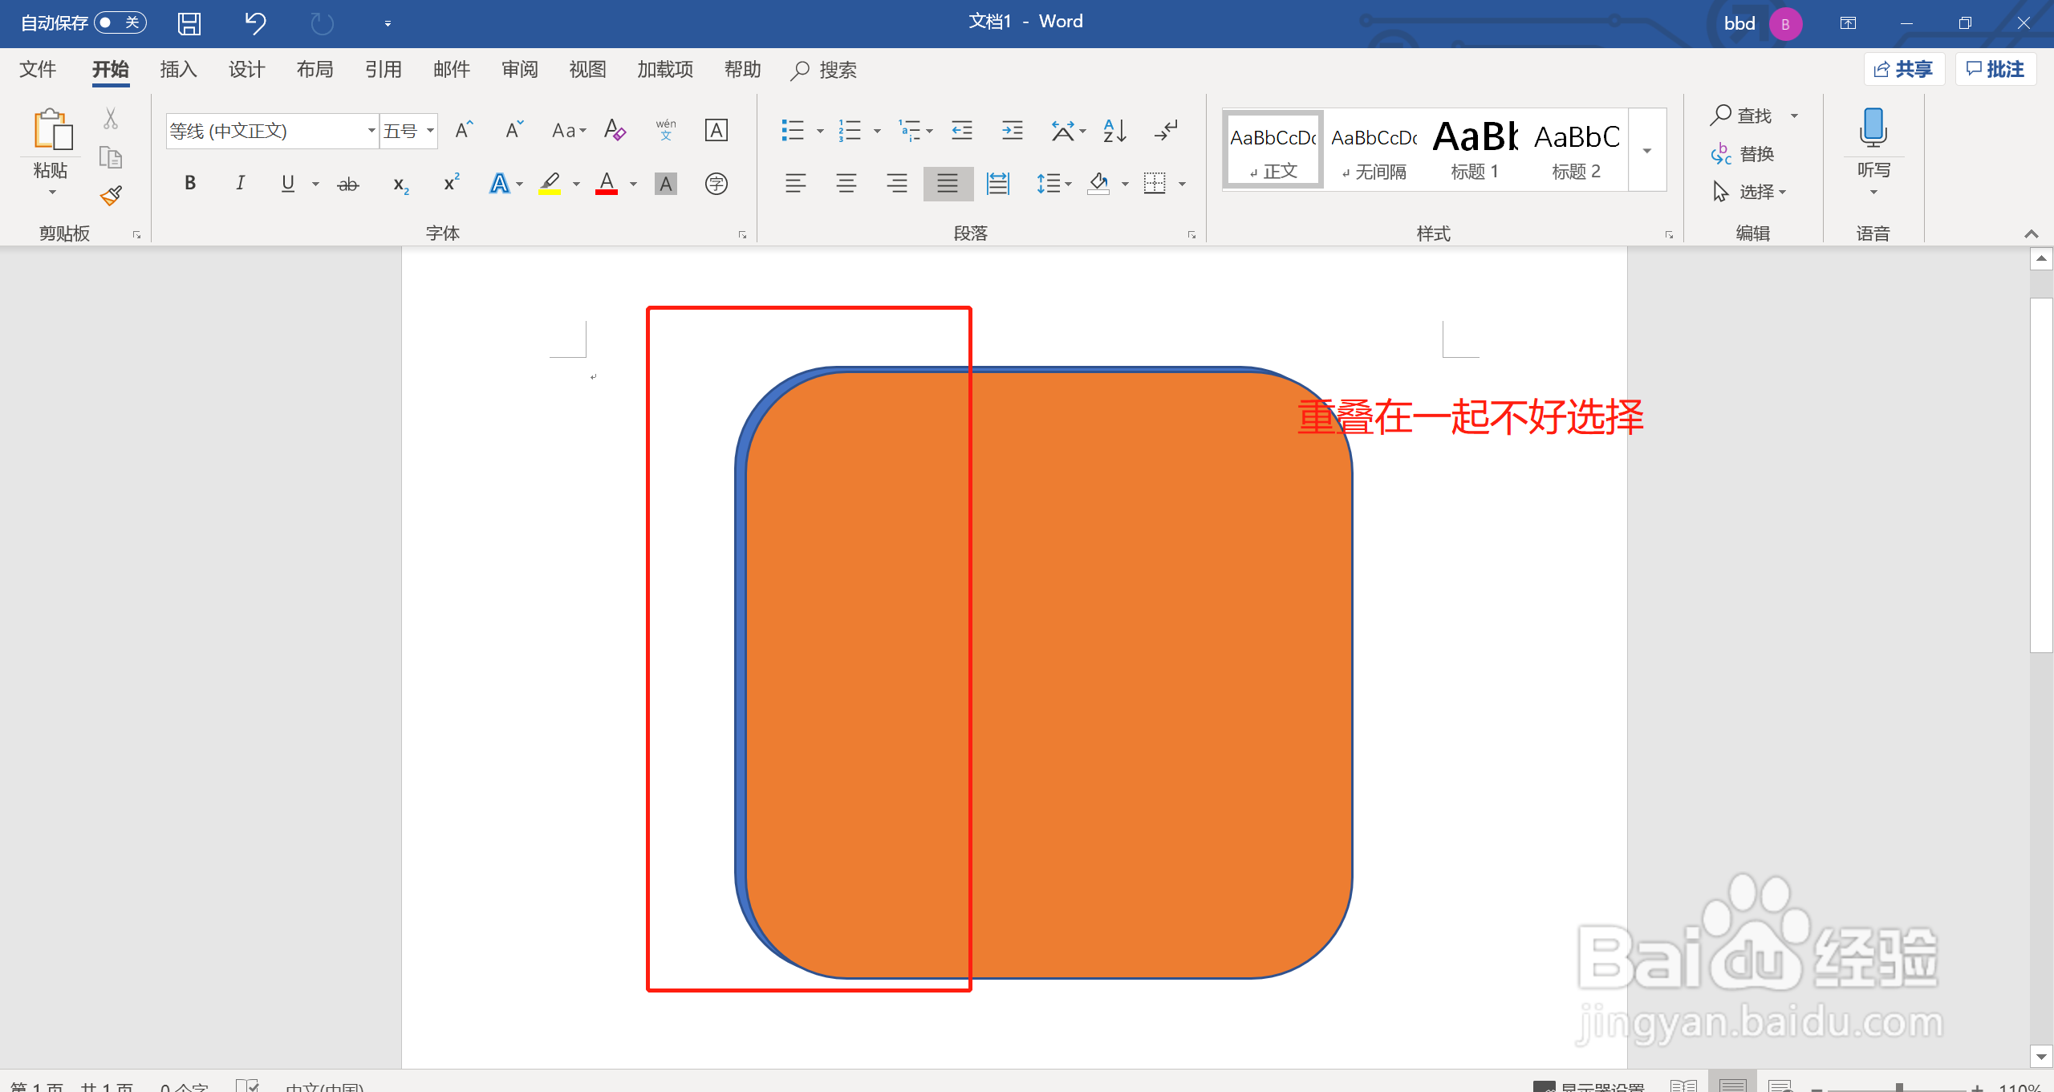Open the Change Case Aa dropdown

coord(569,130)
